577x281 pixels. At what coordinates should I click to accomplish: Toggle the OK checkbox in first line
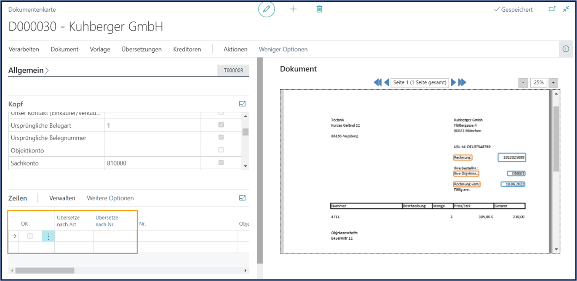(30, 236)
